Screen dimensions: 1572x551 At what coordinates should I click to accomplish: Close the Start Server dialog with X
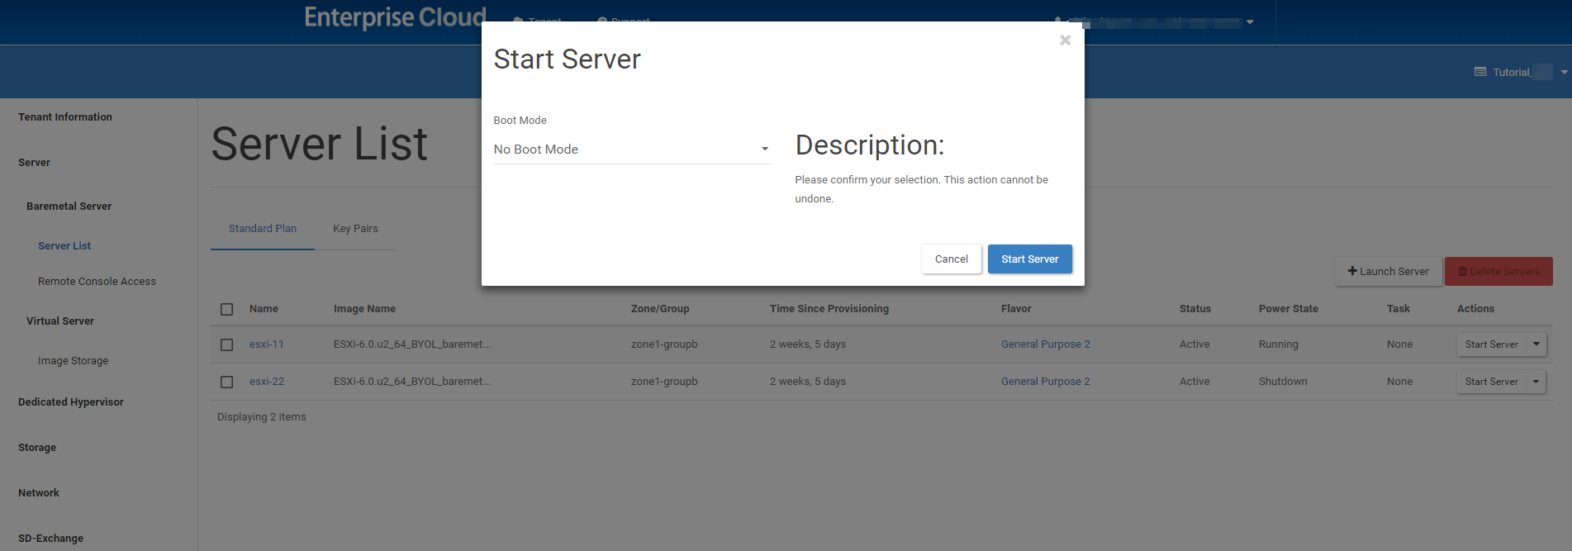pyautogui.click(x=1065, y=40)
